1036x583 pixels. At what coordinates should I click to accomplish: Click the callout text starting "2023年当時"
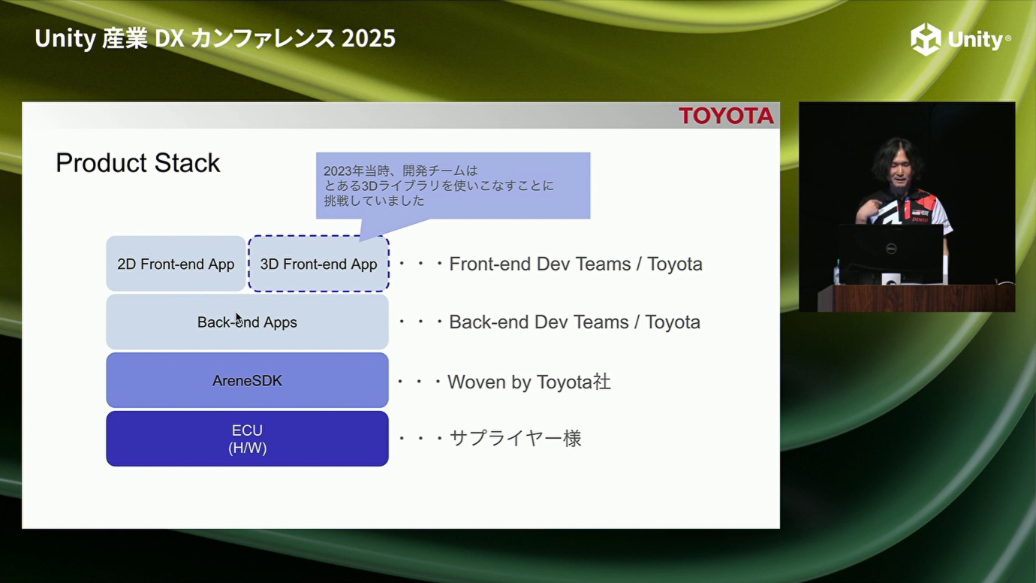click(x=438, y=186)
